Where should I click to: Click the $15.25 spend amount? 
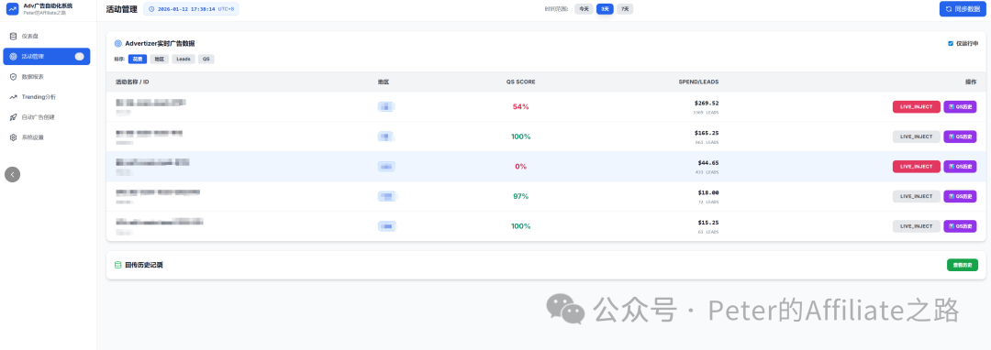pyautogui.click(x=707, y=223)
